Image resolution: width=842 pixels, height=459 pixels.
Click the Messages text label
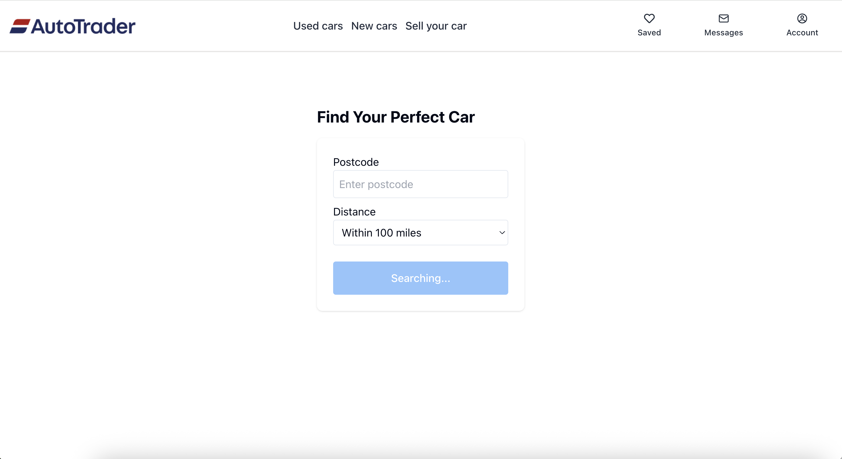724,33
